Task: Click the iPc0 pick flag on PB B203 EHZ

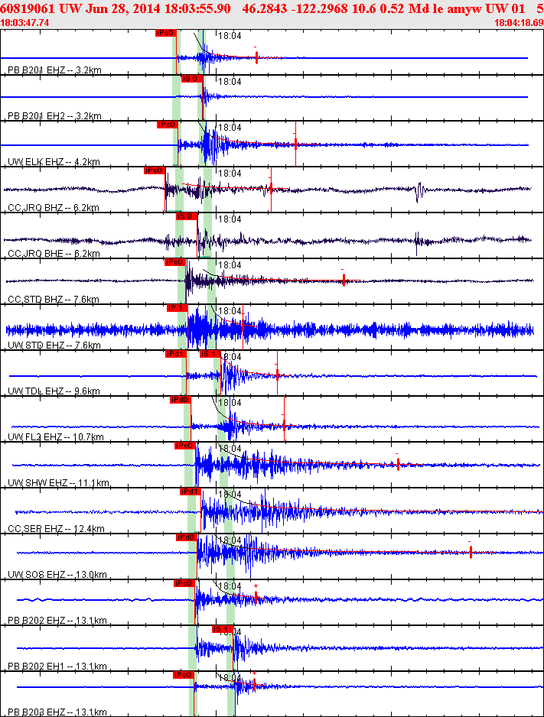Action: pos(184,675)
